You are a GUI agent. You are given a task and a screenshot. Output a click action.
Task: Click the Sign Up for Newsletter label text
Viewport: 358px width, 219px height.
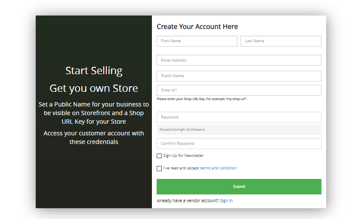[183, 156]
